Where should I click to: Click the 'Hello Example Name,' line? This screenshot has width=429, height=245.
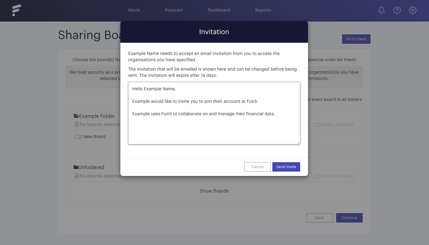[x=154, y=89]
